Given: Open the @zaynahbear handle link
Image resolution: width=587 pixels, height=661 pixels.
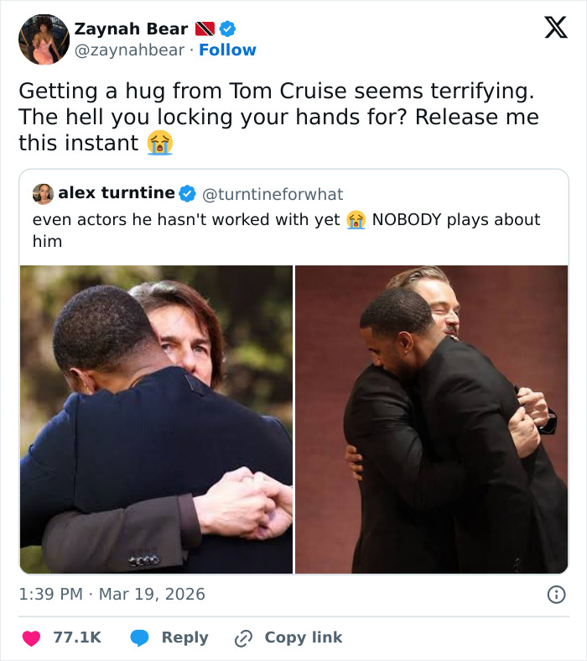Looking at the screenshot, I should pyautogui.click(x=129, y=50).
